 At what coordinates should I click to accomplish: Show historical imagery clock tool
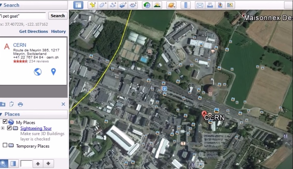pos(147,5)
